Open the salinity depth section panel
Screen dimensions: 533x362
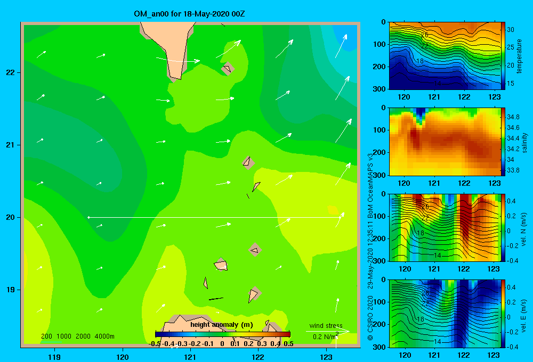click(x=445, y=142)
